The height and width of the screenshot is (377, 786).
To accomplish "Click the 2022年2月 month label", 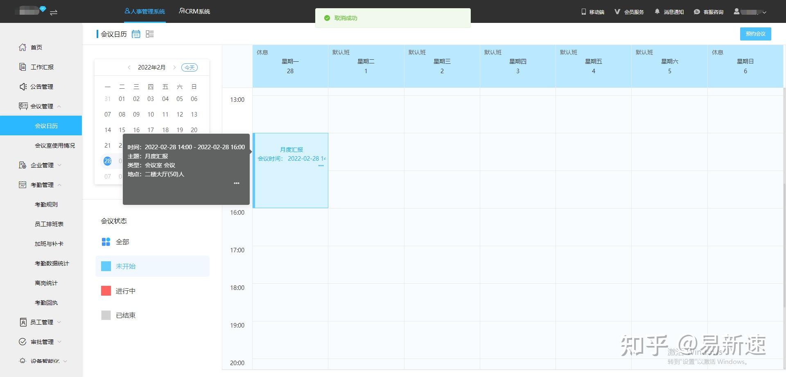I will click(x=152, y=67).
